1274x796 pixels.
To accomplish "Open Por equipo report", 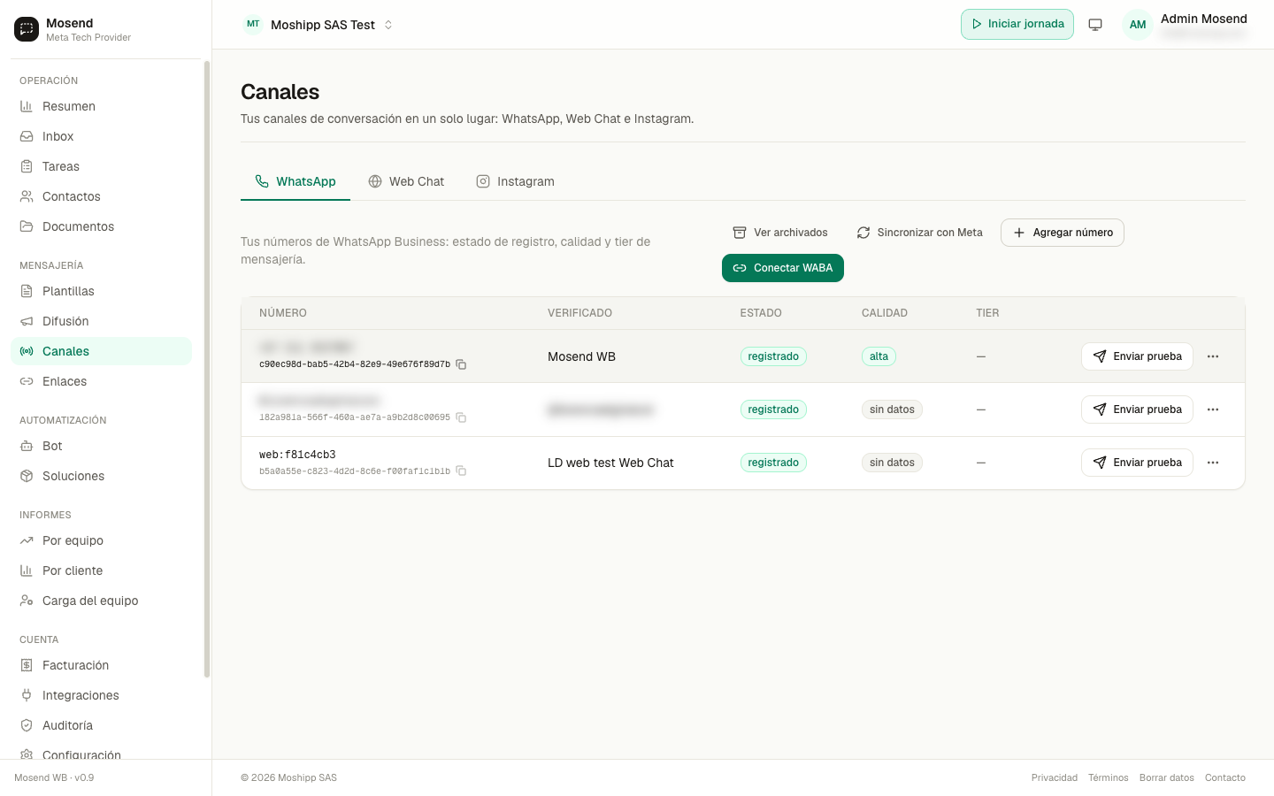I will pos(101,540).
